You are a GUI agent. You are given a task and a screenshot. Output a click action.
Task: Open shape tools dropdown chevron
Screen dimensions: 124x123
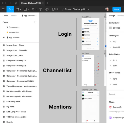(28, 9)
